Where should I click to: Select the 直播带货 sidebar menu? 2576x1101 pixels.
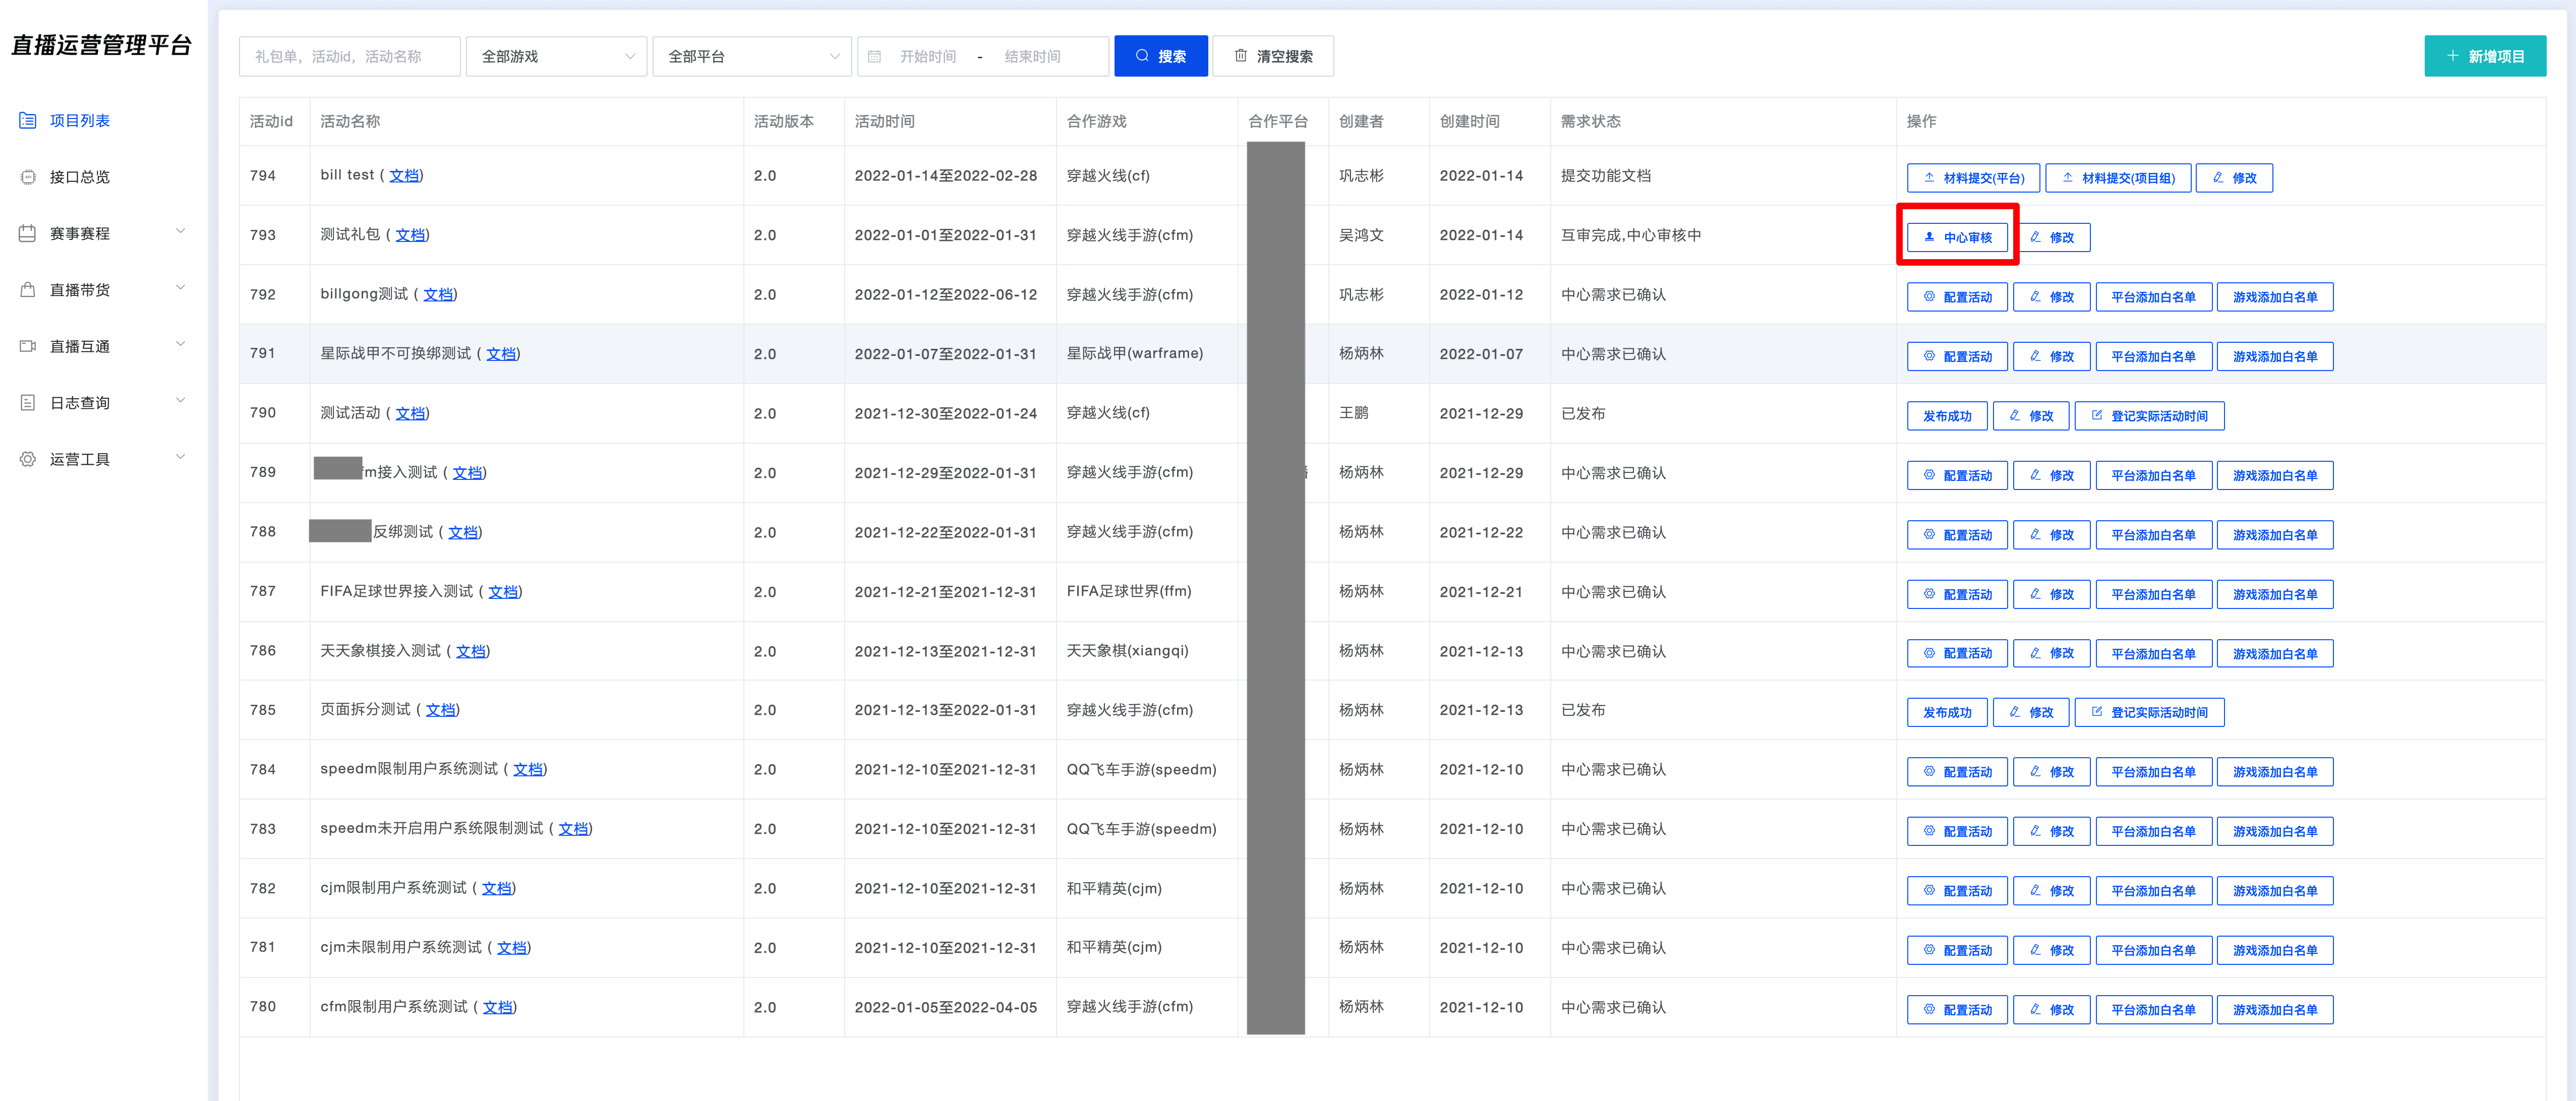(80, 290)
